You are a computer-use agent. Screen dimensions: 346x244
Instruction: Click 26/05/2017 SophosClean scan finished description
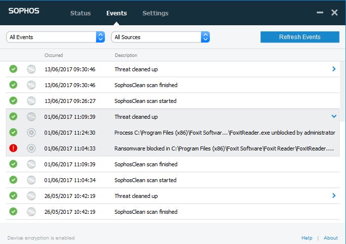click(x=146, y=212)
